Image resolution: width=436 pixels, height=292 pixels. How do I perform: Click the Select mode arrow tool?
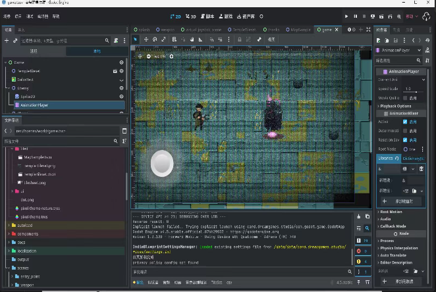(x=136, y=39)
